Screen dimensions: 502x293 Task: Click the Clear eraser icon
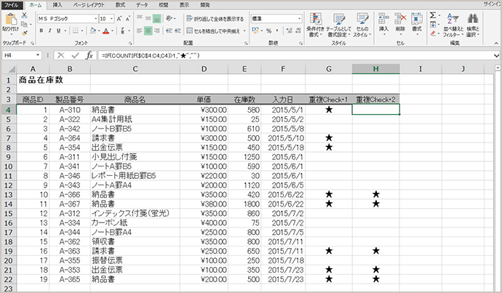pyautogui.click(x=433, y=33)
